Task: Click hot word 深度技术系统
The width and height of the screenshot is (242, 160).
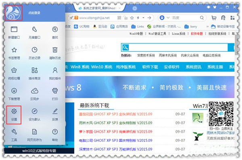Action: pyautogui.click(x=146, y=55)
